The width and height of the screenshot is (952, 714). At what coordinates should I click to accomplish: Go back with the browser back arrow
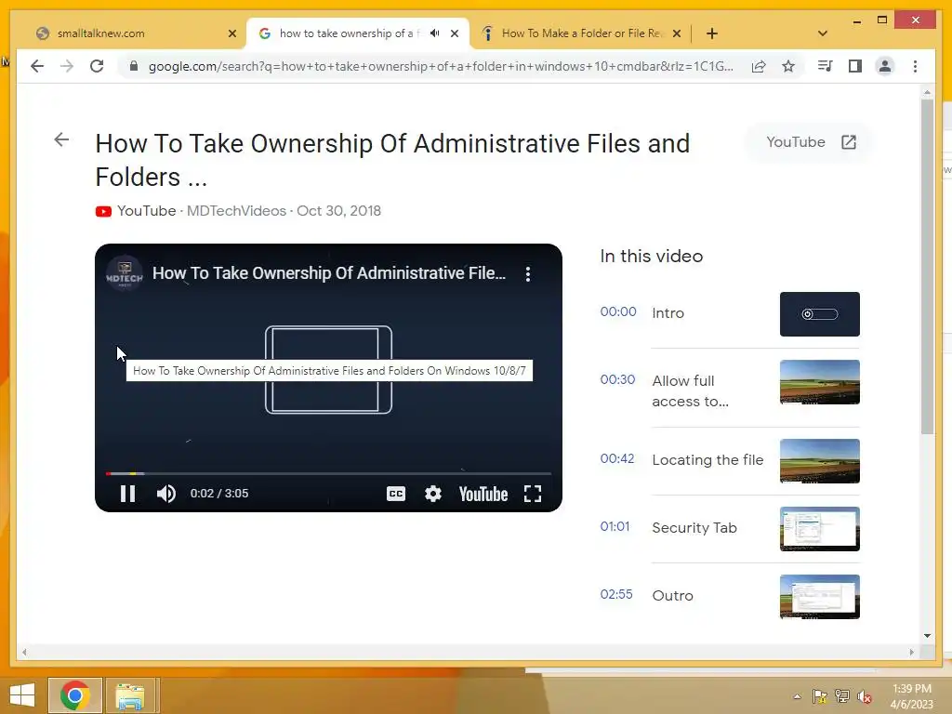(37, 66)
